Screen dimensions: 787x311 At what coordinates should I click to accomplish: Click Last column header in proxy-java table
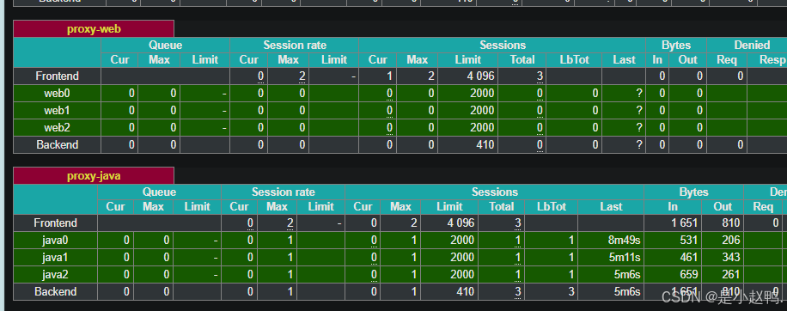611,207
